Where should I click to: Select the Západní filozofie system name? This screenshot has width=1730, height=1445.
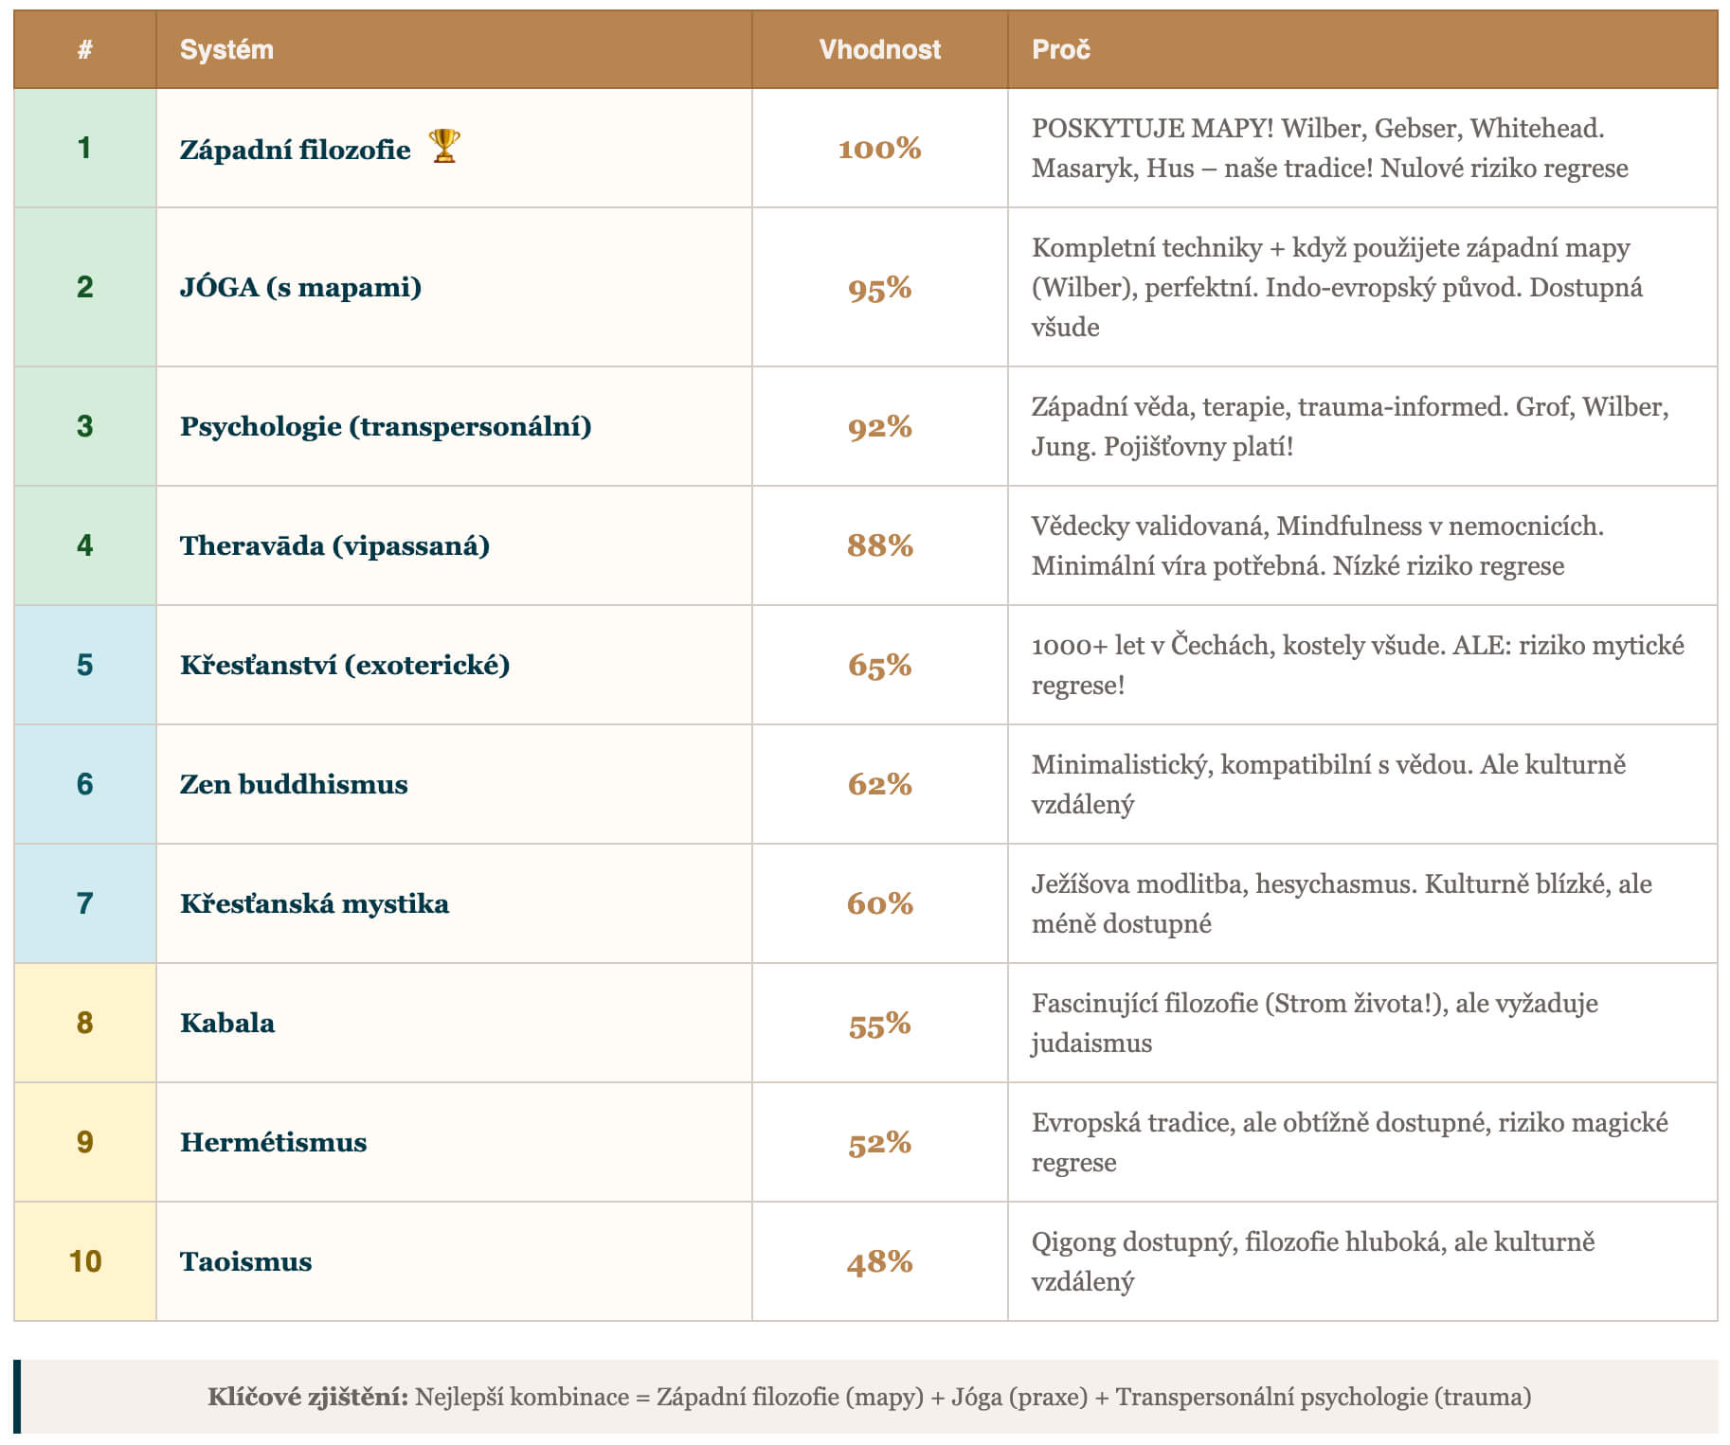point(295,150)
